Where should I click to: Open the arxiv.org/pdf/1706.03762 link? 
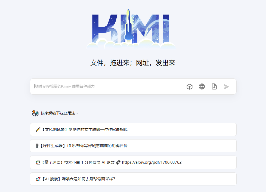[151, 163]
